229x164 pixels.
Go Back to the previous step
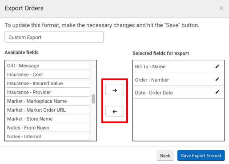click(165, 156)
